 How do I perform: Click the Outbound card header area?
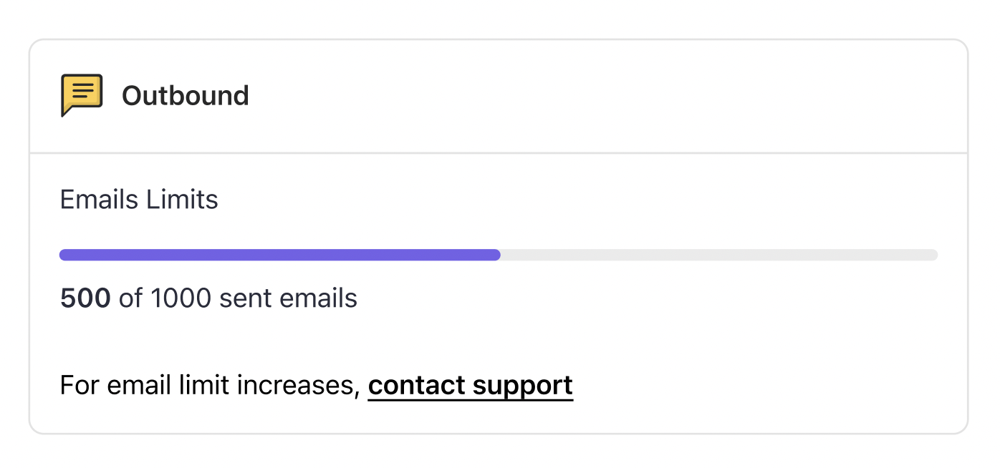(x=500, y=95)
